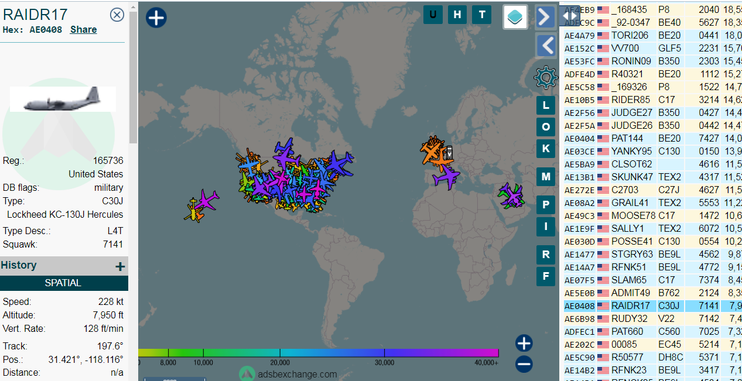The height and width of the screenshot is (381, 742).
Task: Select the SALLY1 callsign in the table
Action: coord(628,228)
